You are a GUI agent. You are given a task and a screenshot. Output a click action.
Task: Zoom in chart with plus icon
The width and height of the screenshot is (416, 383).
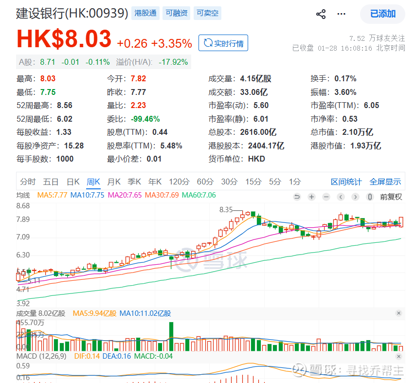point(312,197)
